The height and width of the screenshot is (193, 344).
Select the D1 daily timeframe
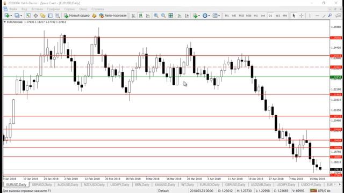coord(270,16)
